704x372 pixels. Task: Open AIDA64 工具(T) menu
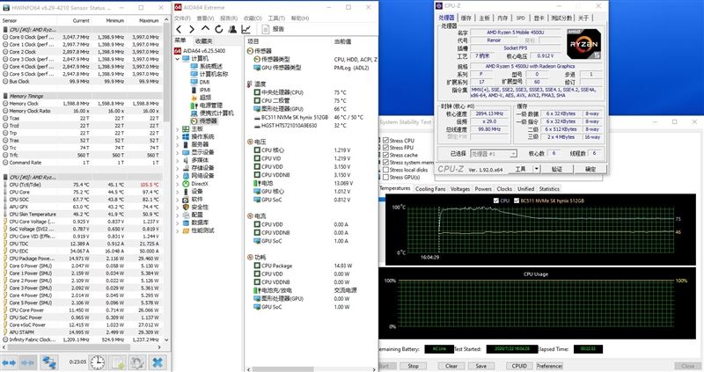[x=276, y=18]
